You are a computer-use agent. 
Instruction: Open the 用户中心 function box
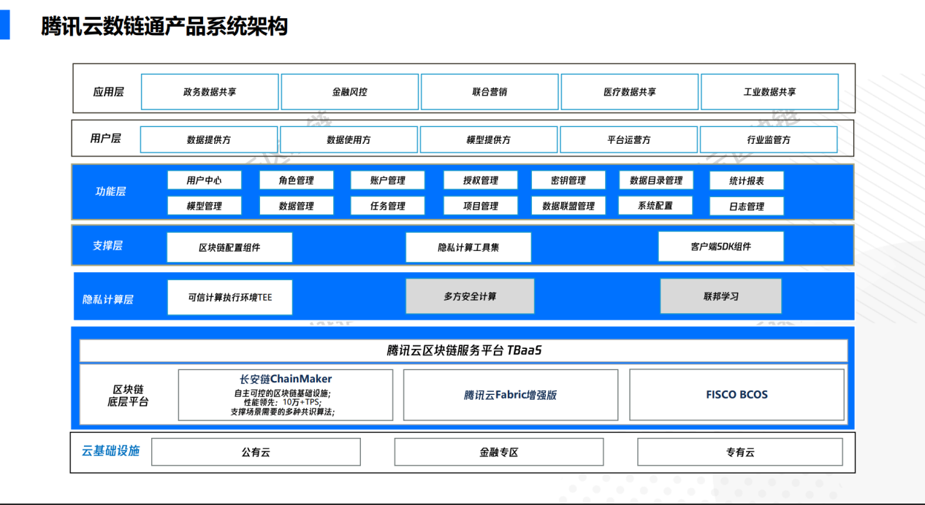click(x=204, y=180)
